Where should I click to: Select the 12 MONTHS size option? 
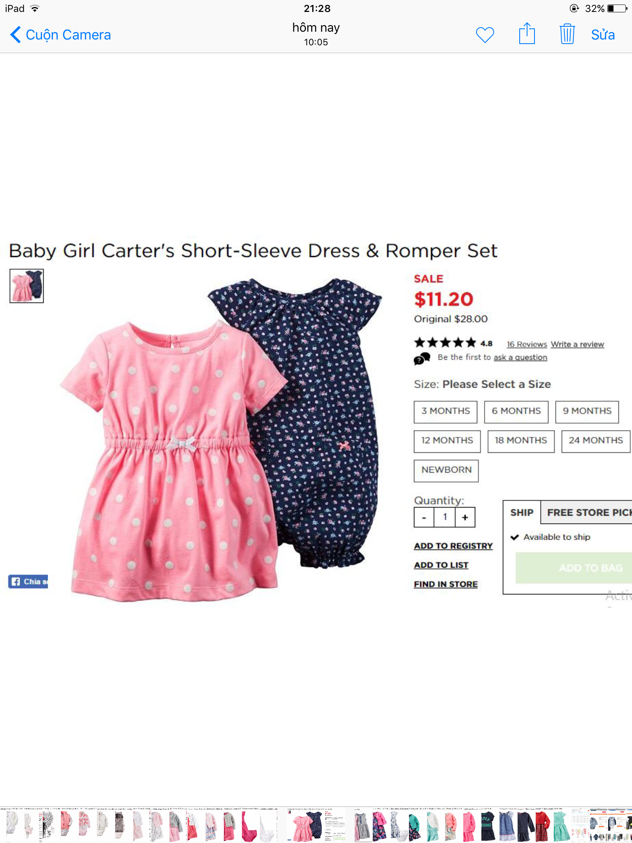[447, 441]
